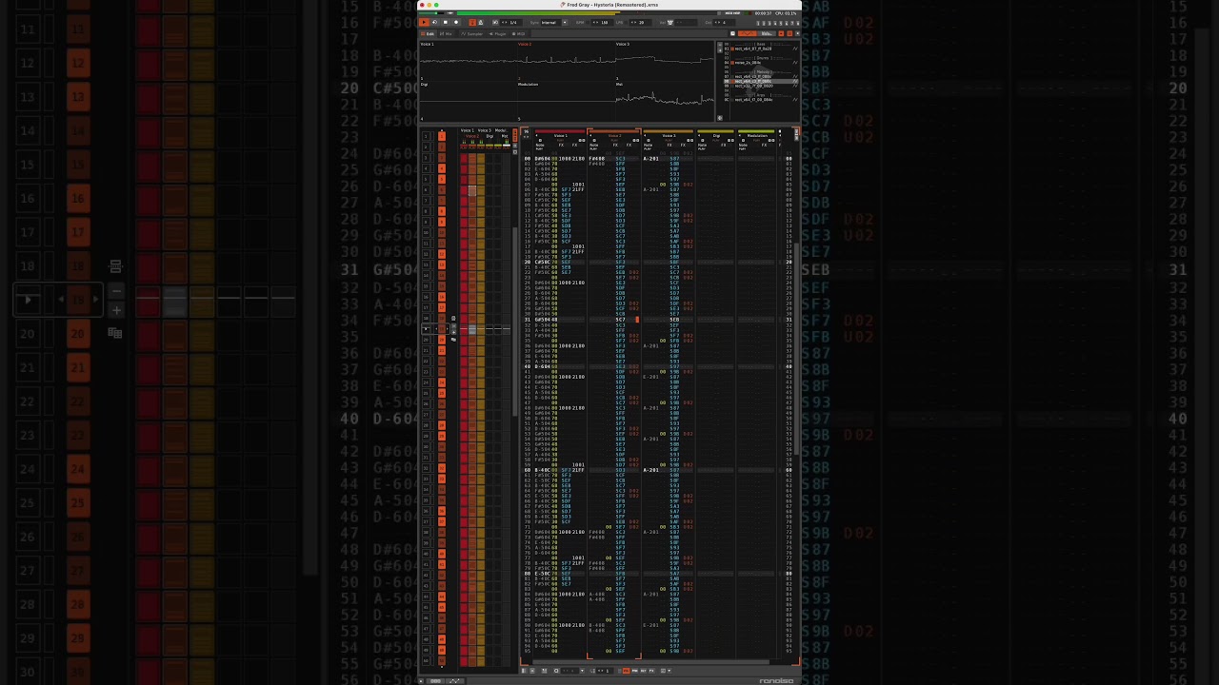
Task: Select the Voice 1 track header
Action: [x=560, y=136]
